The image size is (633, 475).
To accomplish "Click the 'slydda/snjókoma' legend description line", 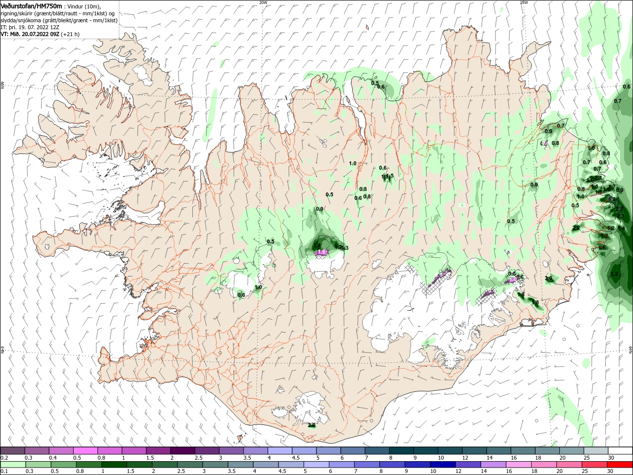I will (x=59, y=20).
